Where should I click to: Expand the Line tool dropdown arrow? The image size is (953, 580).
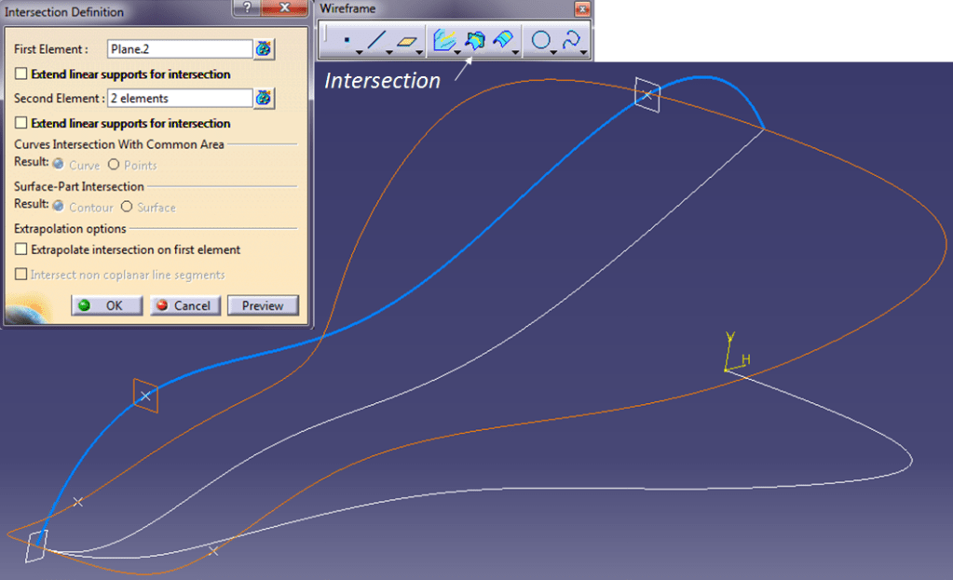(x=389, y=52)
